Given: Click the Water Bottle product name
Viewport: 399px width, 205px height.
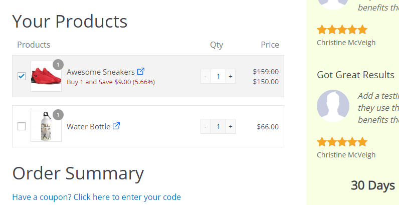Looking at the screenshot, I should pyautogui.click(x=88, y=127).
